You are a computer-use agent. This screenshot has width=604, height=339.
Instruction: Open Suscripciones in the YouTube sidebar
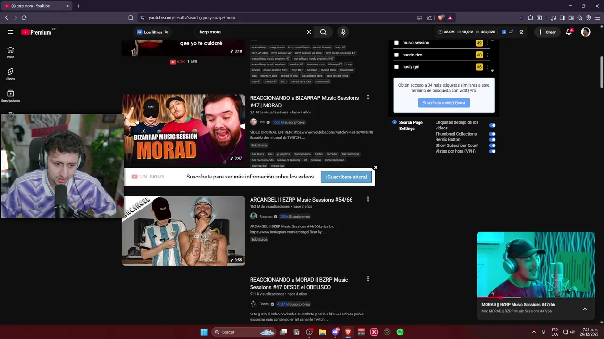point(10,96)
